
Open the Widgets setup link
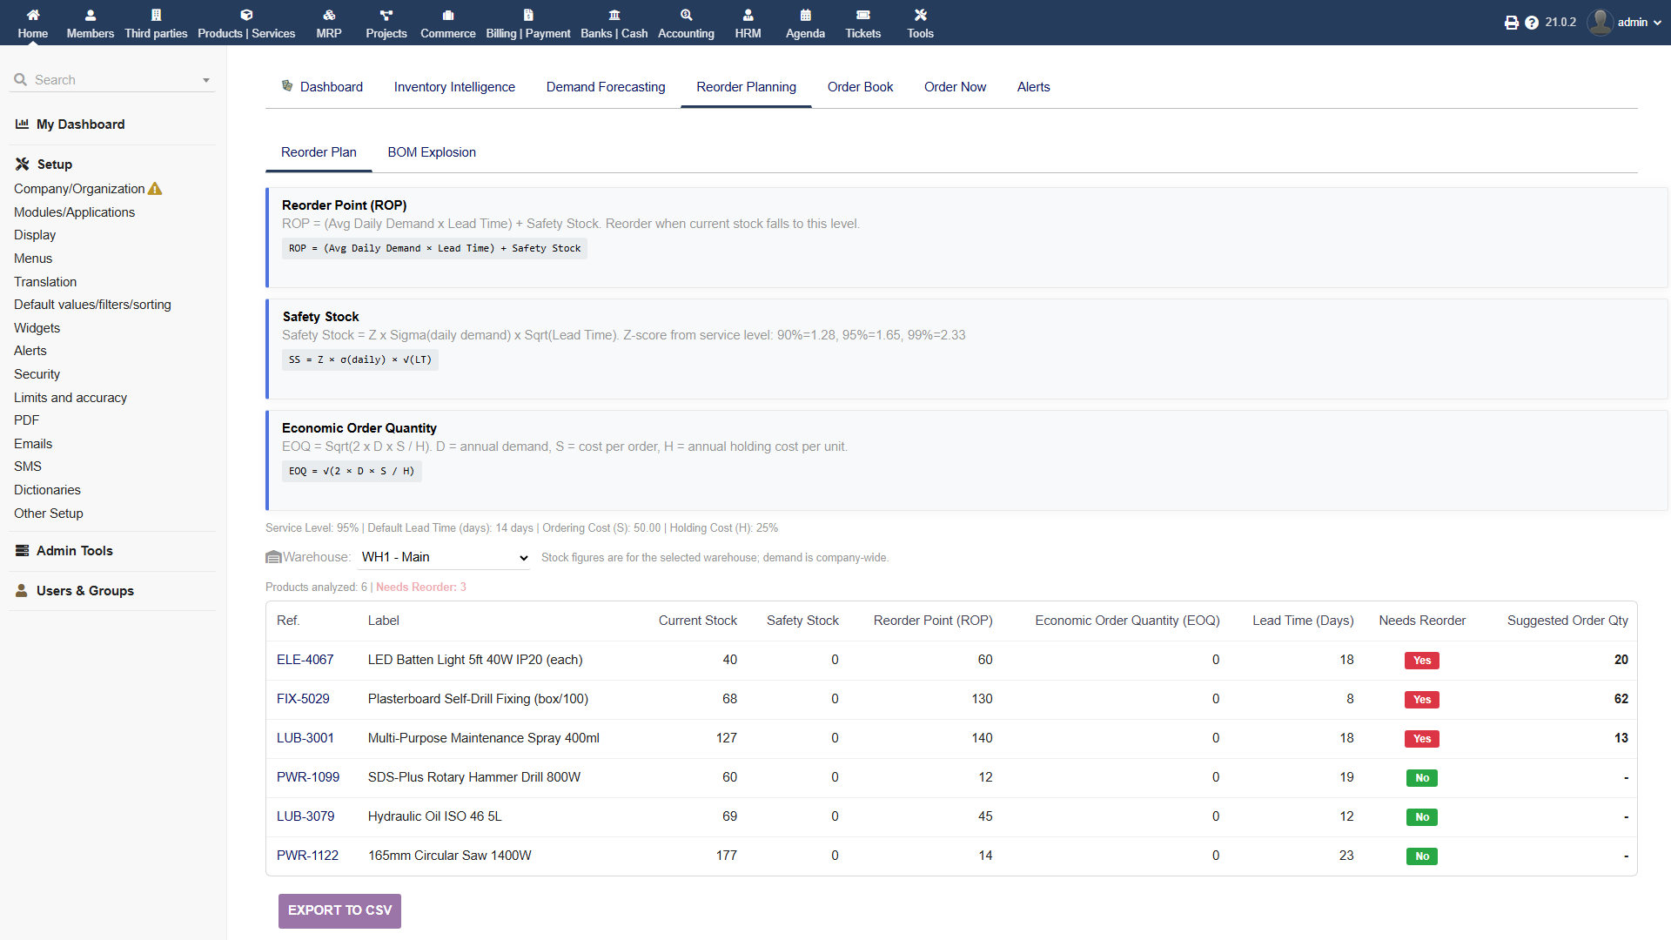click(x=37, y=328)
